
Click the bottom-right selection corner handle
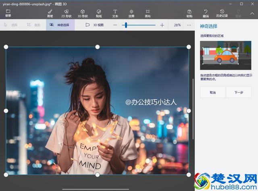pos(189,175)
